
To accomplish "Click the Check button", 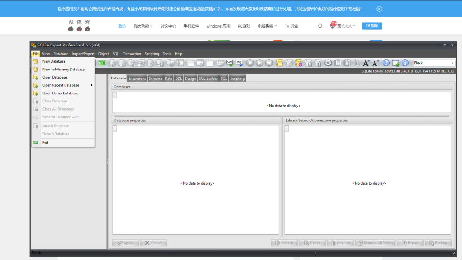I will tap(312, 243).
